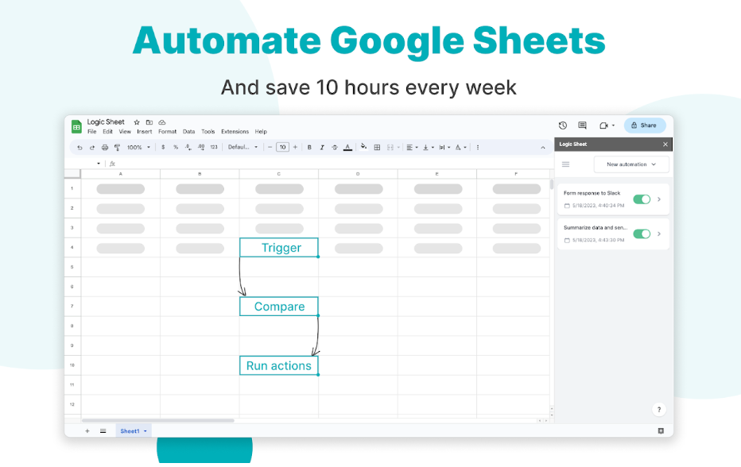The image size is (741, 467).
Task: Open the merge cells dropdown arrow
Action: pos(398,147)
